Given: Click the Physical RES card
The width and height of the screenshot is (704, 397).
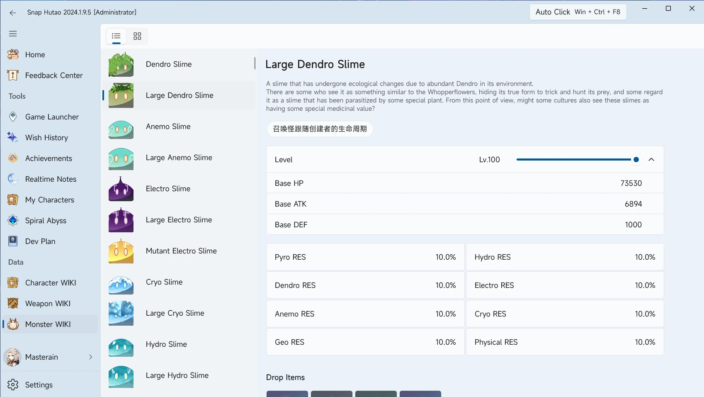Looking at the screenshot, I should tap(565, 342).
